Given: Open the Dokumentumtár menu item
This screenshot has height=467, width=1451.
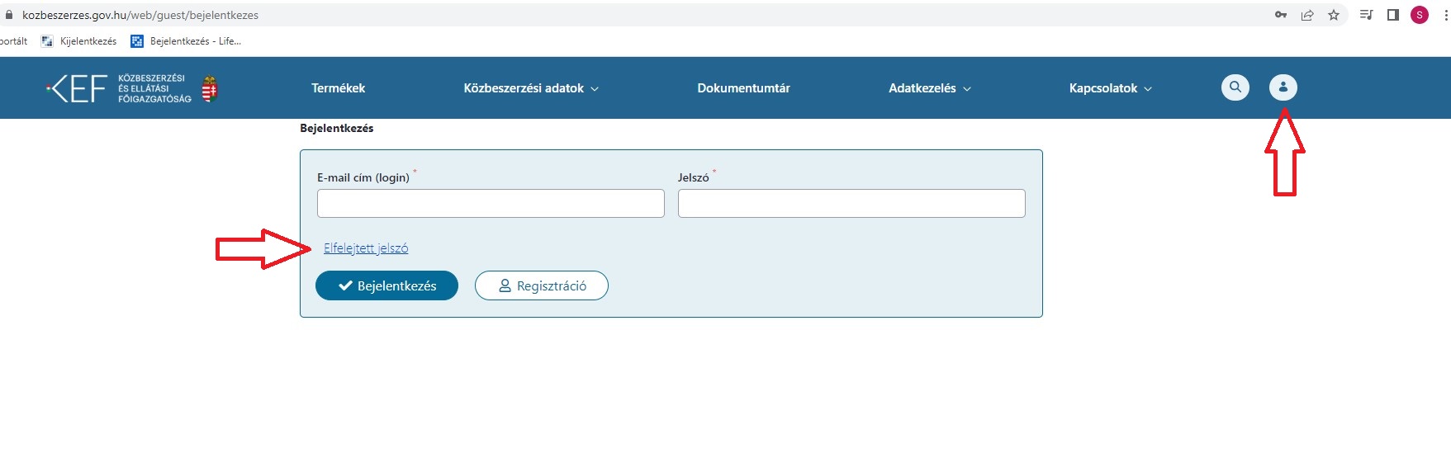Looking at the screenshot, I should click(x=743, y=88).
